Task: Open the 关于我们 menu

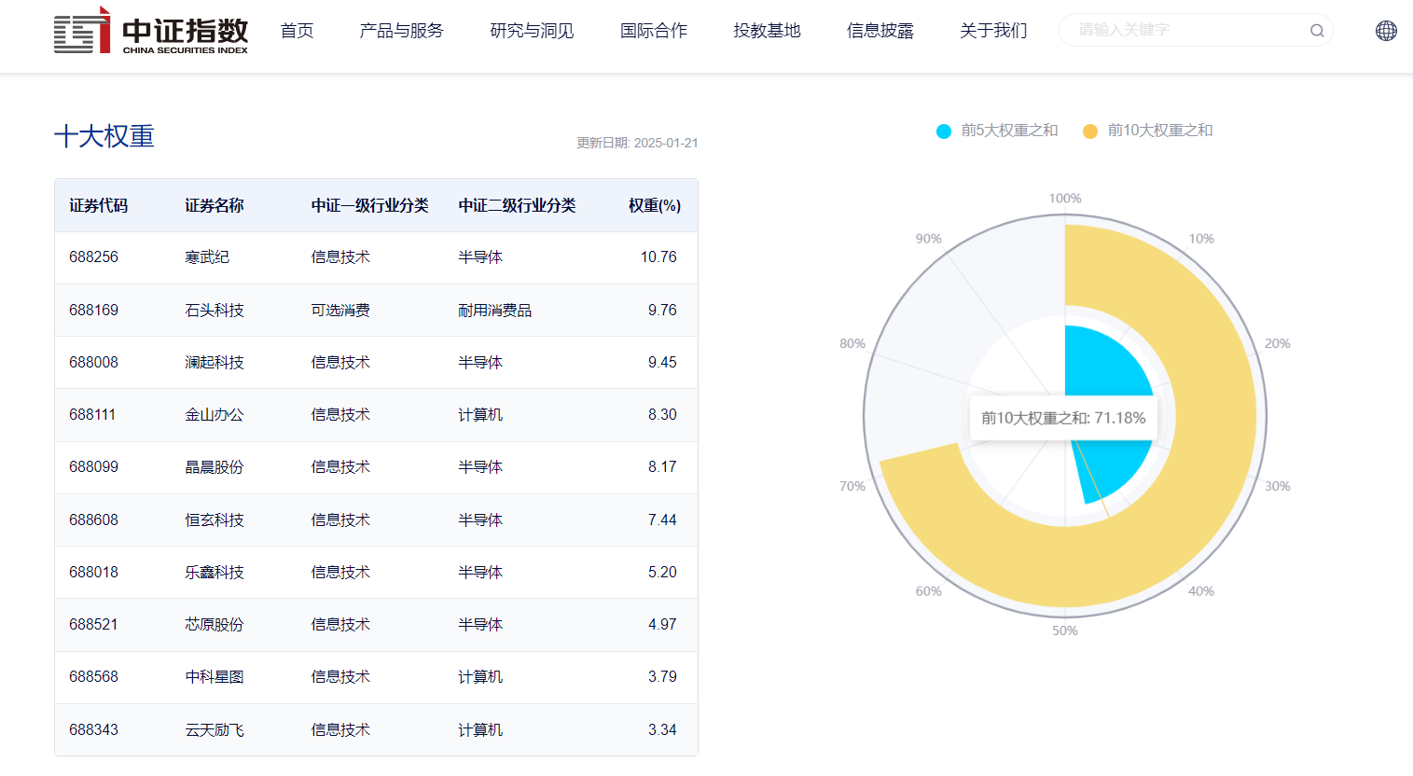Action: 992,30
